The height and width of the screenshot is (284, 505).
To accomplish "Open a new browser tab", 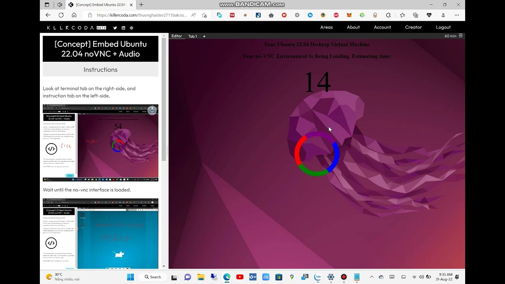I will [141, 5].
